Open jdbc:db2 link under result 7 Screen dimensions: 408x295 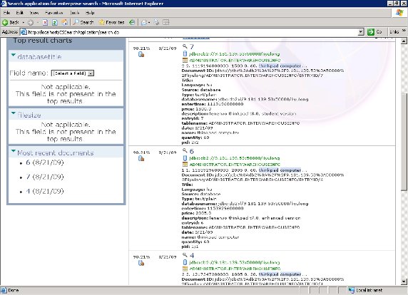point(235,54)
